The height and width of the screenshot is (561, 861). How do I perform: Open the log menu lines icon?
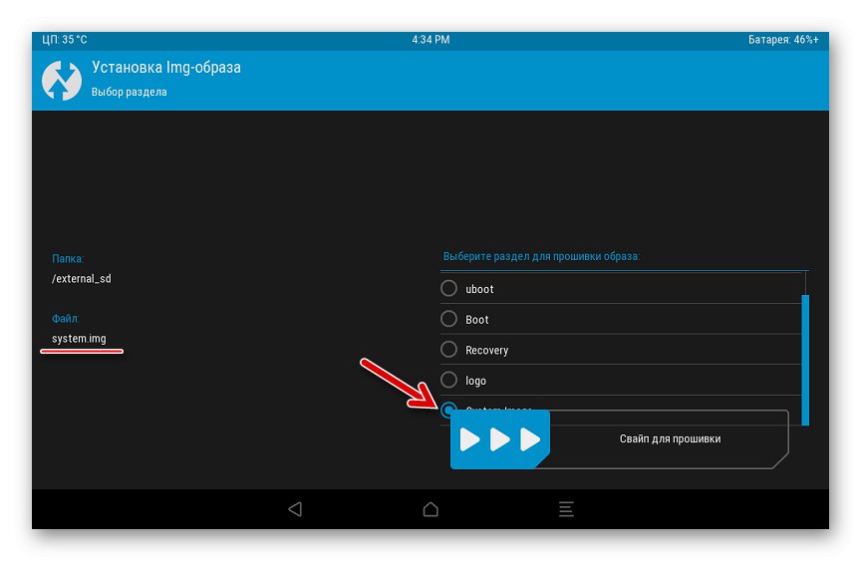pos(566,509)
